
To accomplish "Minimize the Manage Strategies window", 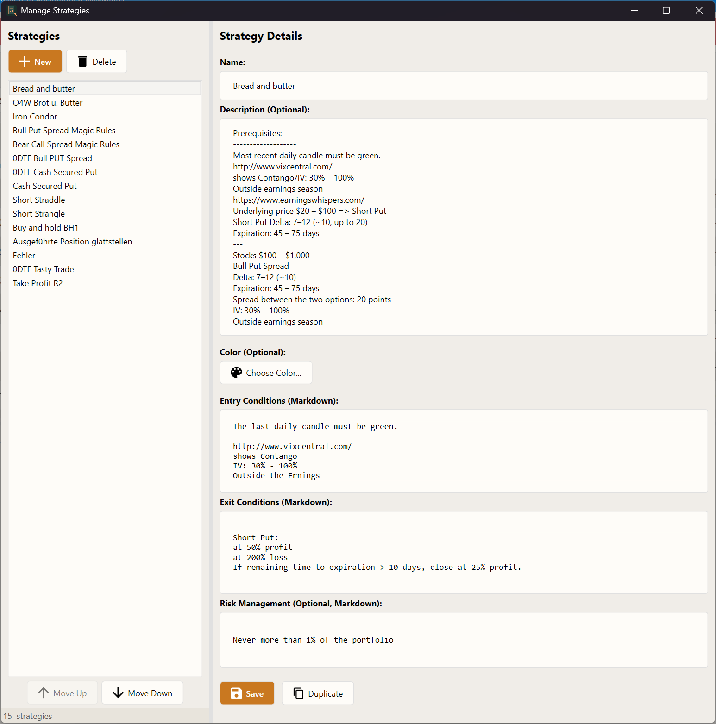I will tap(634, 10).
